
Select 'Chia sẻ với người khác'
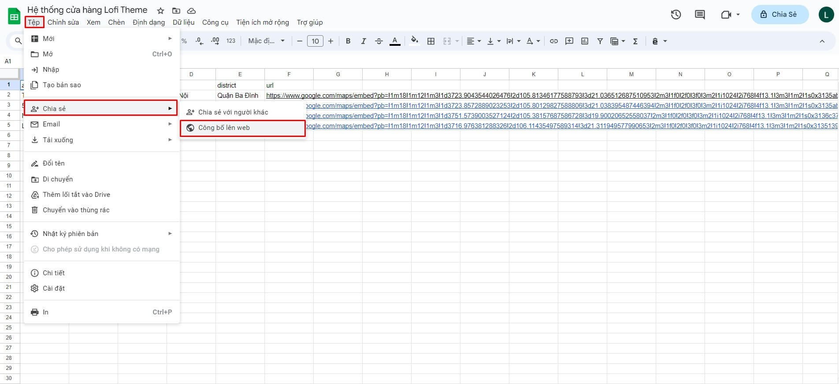point(243,112)
